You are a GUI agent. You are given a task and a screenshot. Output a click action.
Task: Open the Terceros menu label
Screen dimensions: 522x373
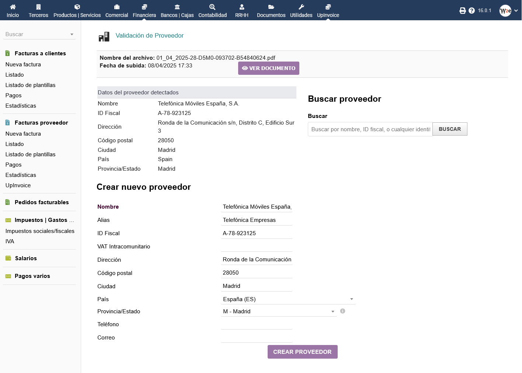pos(38,15)
